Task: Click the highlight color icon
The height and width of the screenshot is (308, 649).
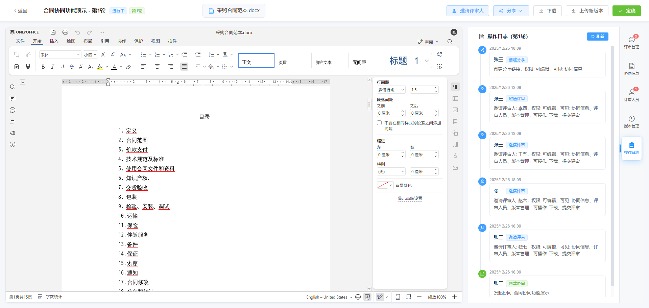Action: coord(100,67)
